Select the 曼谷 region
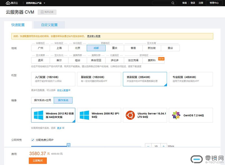Image resolution: width=225 pixels, height=165 pixels. click(170, 48)
